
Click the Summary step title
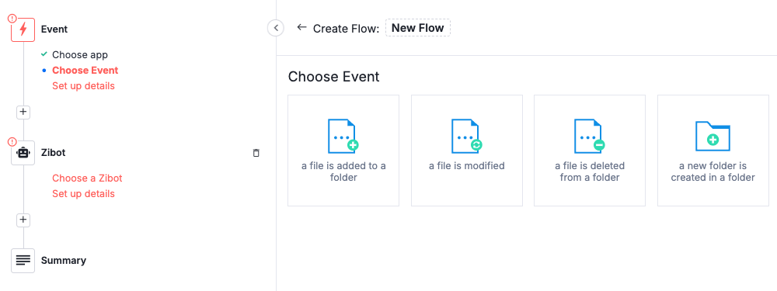(64, 260)
